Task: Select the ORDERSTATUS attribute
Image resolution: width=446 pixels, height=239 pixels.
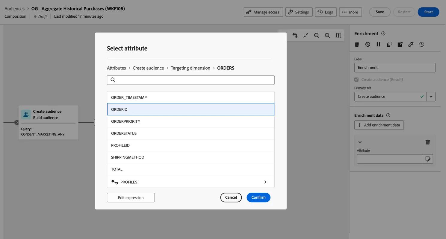Action: [x=191, y=133]
